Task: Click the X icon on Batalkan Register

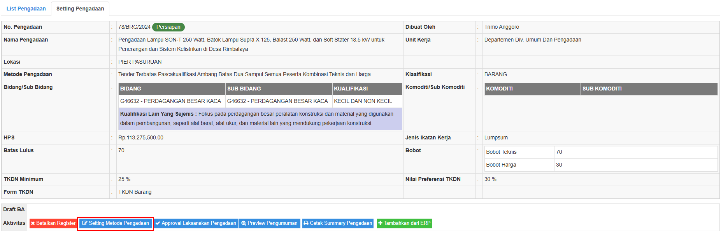Action: point(33,223)
